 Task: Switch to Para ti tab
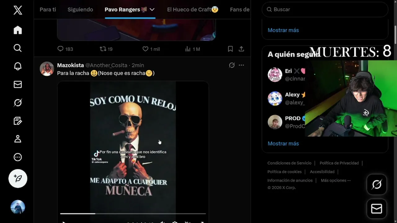point(48,10)
